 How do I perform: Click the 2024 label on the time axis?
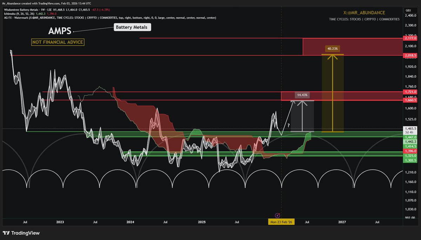pyautogui.click(x=130, y=222)
